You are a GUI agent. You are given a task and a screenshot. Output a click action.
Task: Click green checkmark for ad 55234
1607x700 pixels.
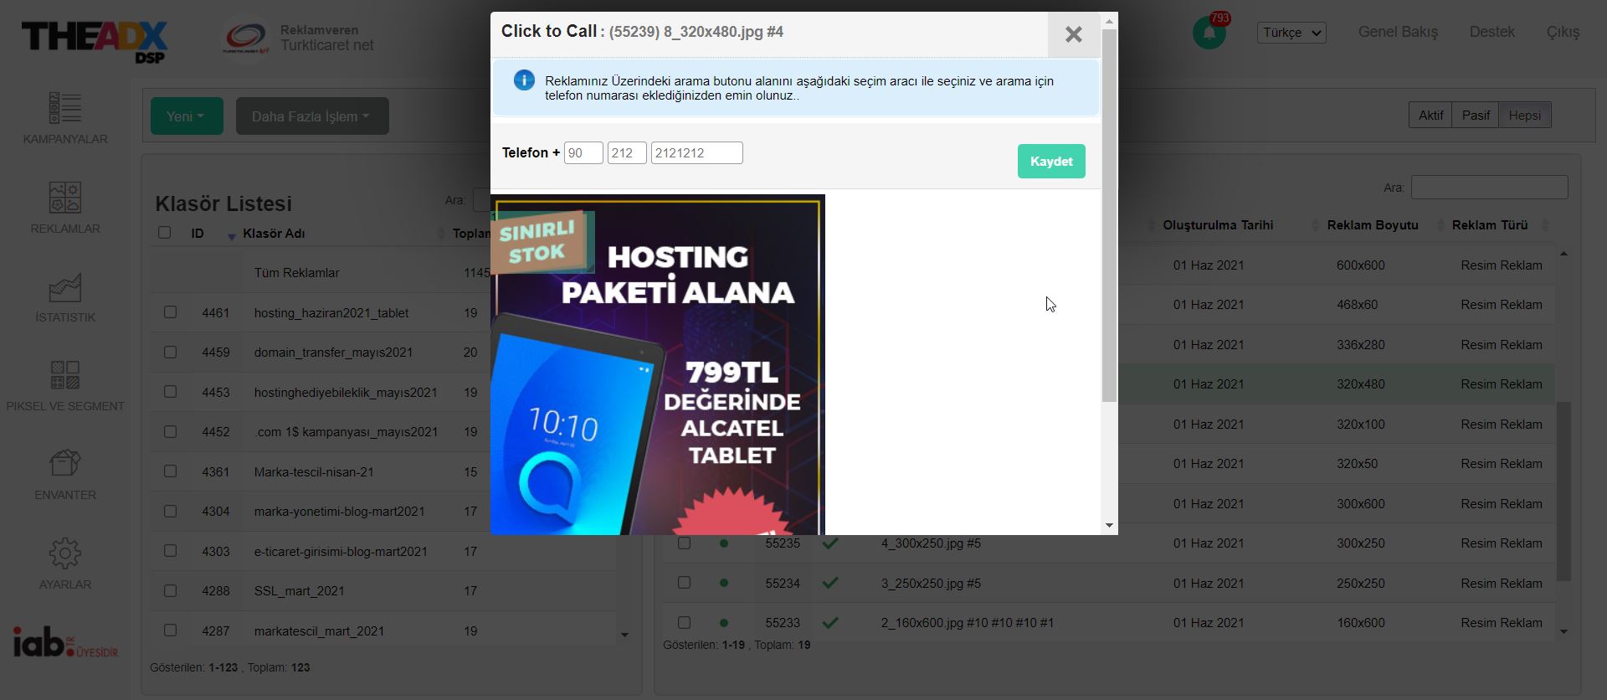(x=830, y=583)
